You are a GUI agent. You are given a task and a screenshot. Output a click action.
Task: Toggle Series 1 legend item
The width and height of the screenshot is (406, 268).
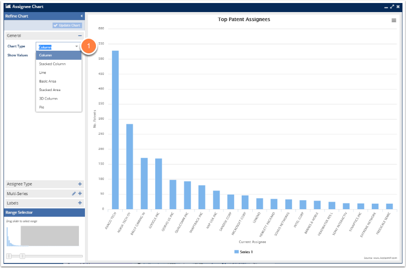point(243,252)
